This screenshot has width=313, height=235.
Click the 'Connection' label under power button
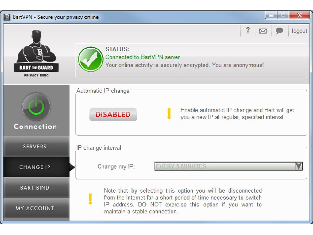coord(35,127)
